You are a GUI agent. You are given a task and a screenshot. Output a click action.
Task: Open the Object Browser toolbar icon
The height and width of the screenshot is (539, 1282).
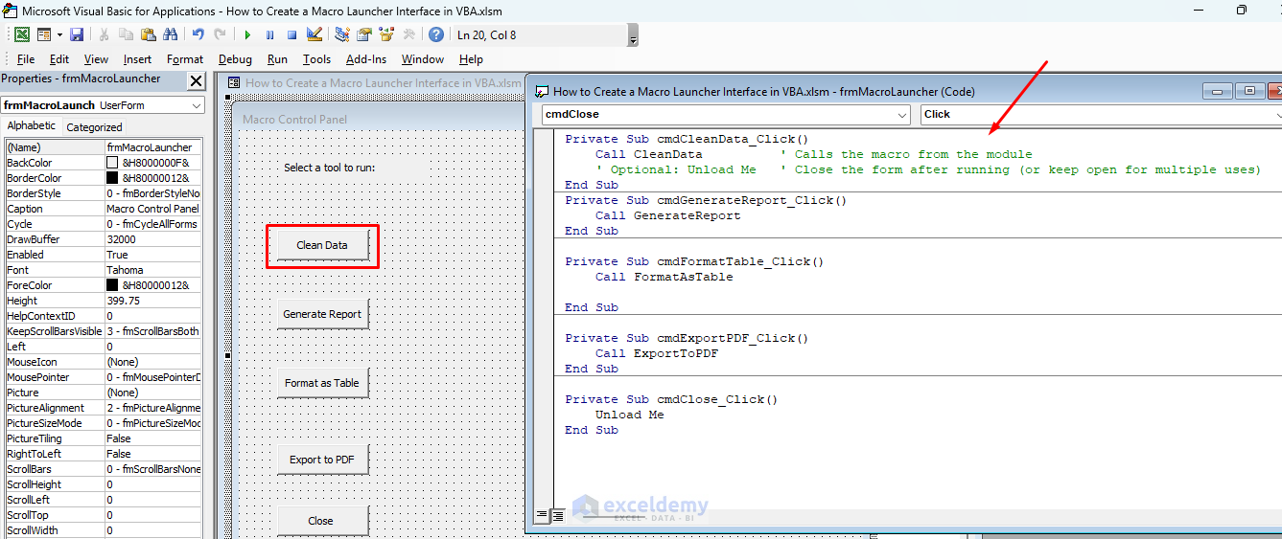point(386,34)
